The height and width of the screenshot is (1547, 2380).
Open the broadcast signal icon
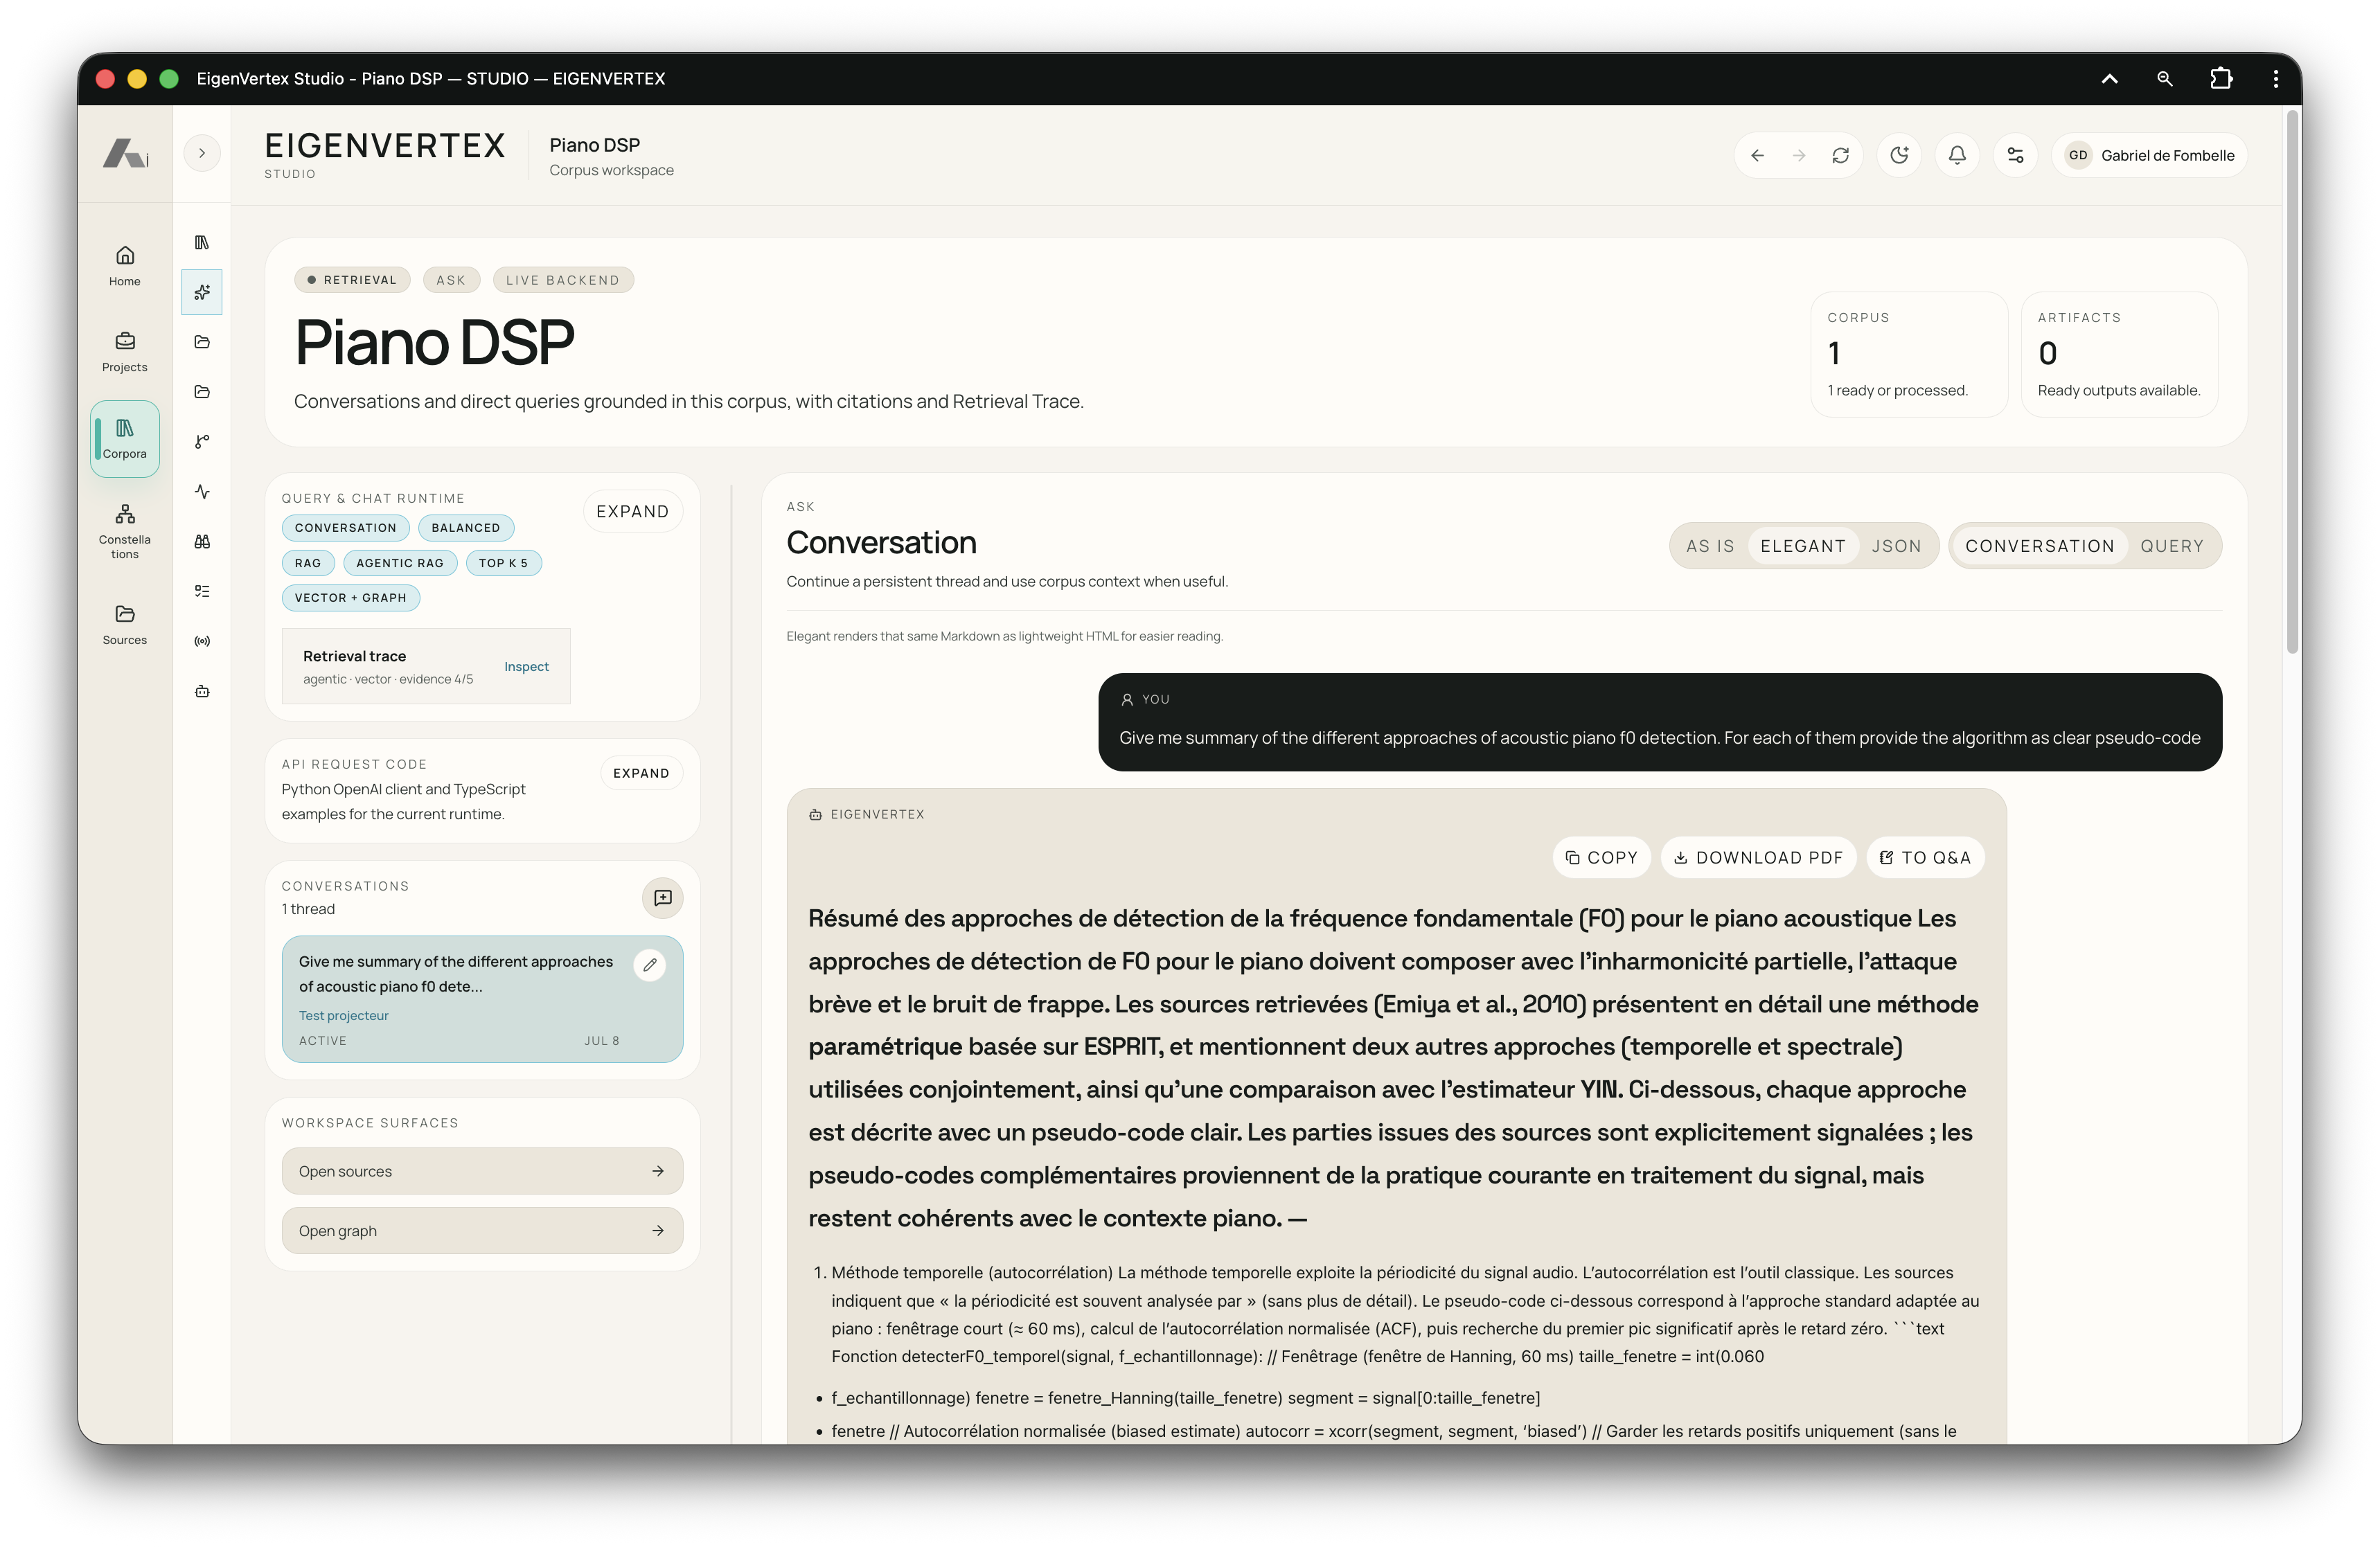[202, 642]
